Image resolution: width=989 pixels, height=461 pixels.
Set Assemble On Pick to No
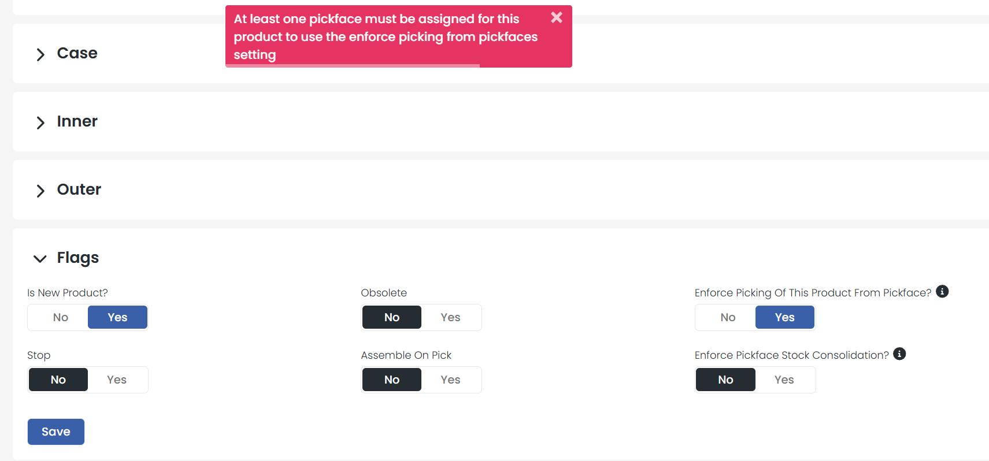392,380
